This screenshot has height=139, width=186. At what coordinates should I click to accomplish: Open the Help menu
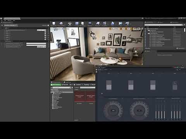tap(14, 20)
